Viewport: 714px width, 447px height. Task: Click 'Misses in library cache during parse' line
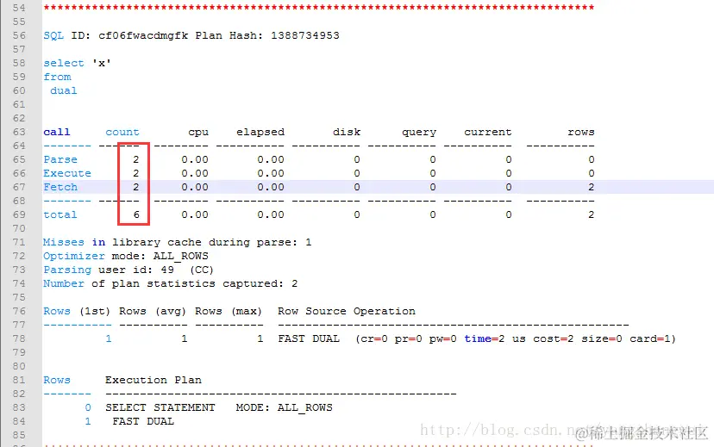178,242
